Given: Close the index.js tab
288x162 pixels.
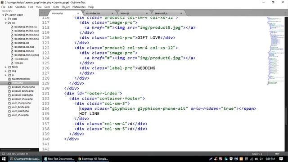Looking at the screenshot, I should pos(147,13).
